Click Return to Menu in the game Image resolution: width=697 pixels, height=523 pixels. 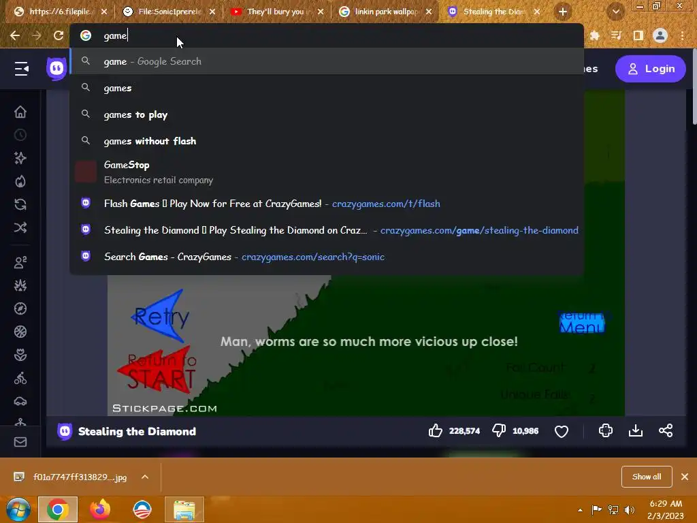(x=583, y=323)
